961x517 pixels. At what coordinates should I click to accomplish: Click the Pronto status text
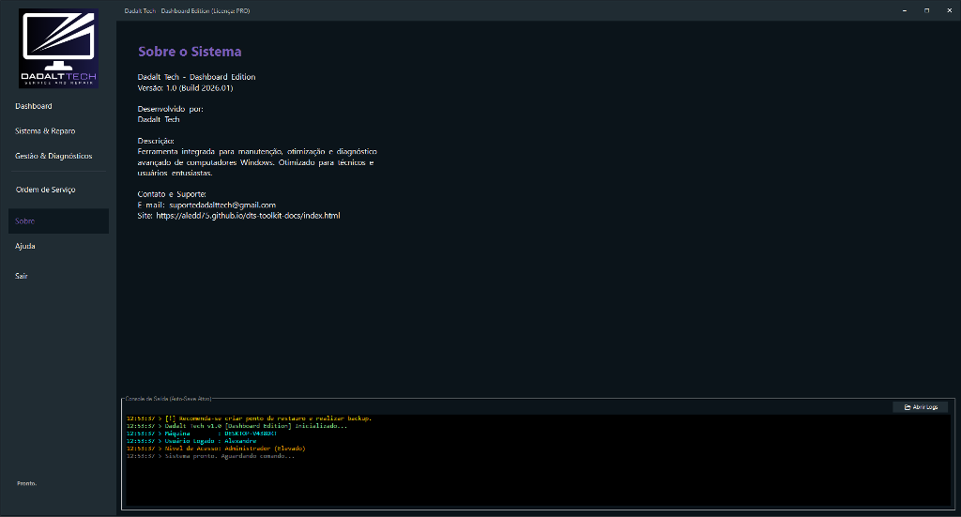pos(26,483)
